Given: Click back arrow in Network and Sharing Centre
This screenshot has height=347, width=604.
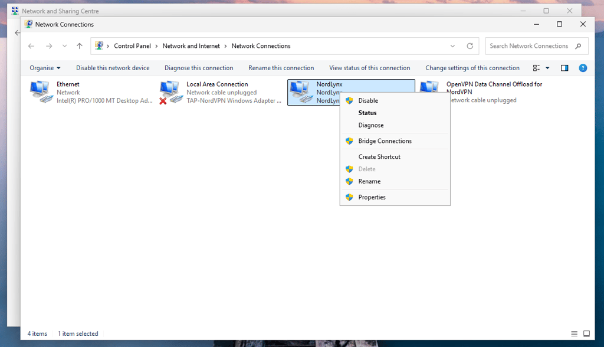Looking at the screenshot, I should [17, 33].
